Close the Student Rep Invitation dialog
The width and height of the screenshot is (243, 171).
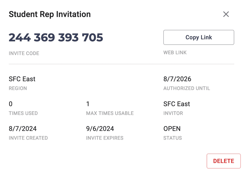pyautogui.click(x=226, y=14)
